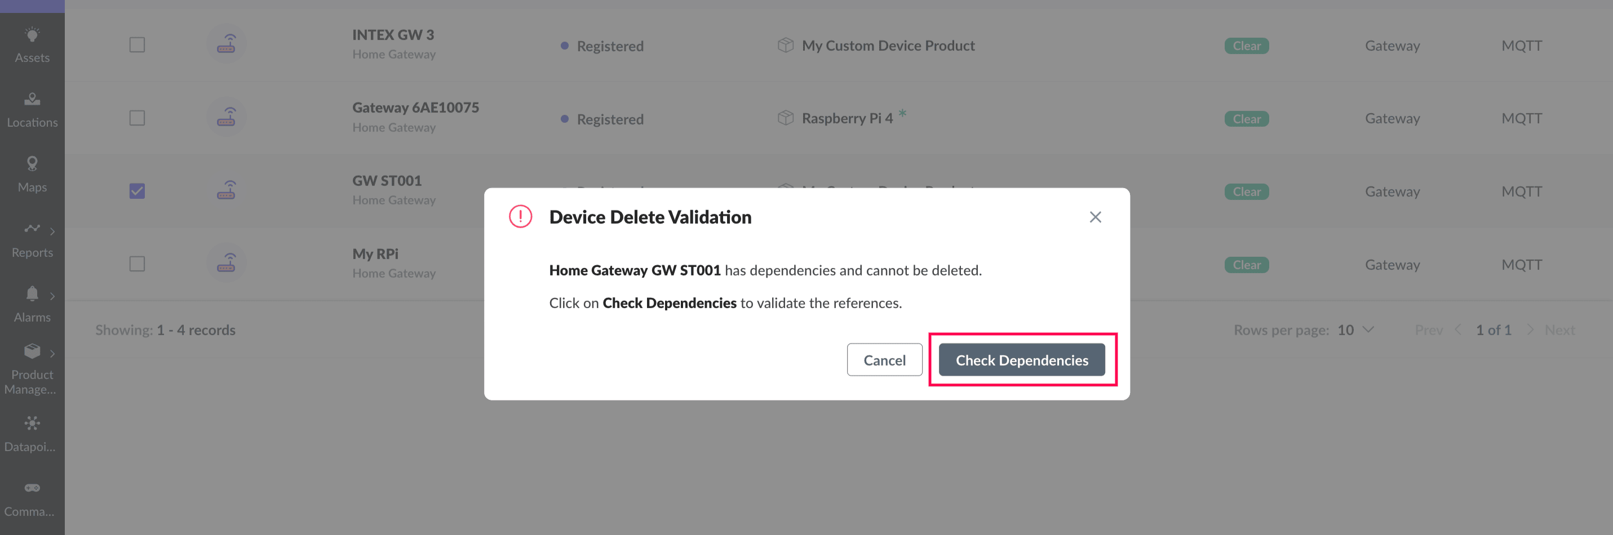Select the INTEX GW 3 row checkbox
1613x535 pixels.
[x=137, y=45]
